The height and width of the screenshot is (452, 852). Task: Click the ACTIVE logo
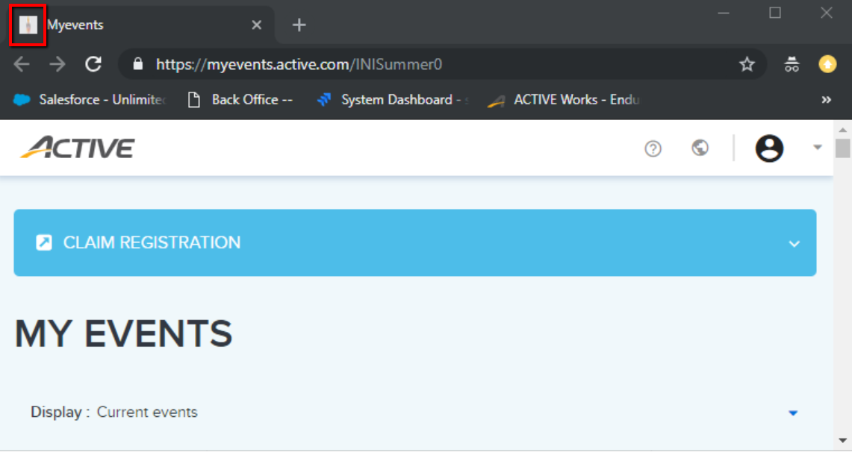tap(77, 148)
